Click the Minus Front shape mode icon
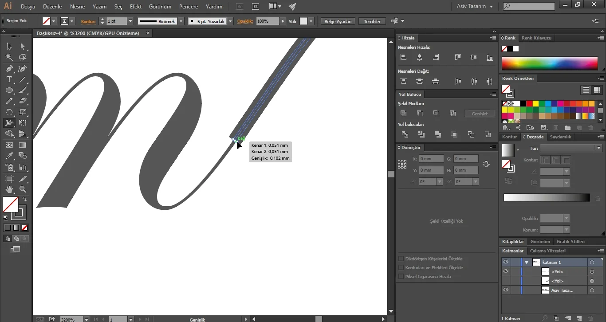Image resolution: width=606 pixels, height=322 pixels. pyautogui.click(x=420, y=114)
